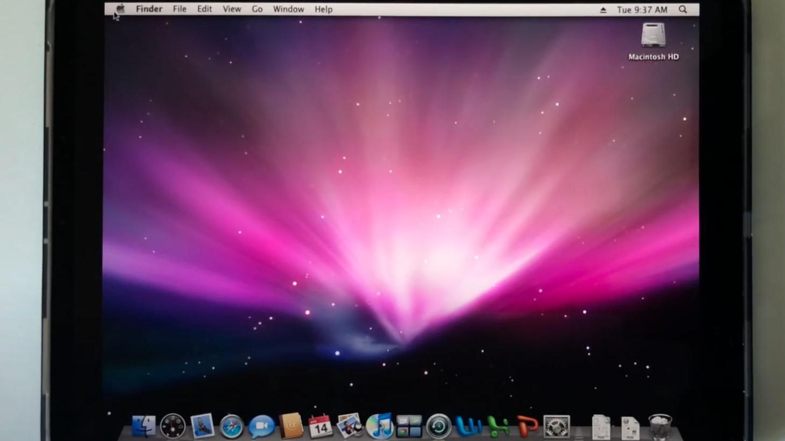
Task: Launch Microsoft Word from the Dock
Action: (x=468, y=427)
